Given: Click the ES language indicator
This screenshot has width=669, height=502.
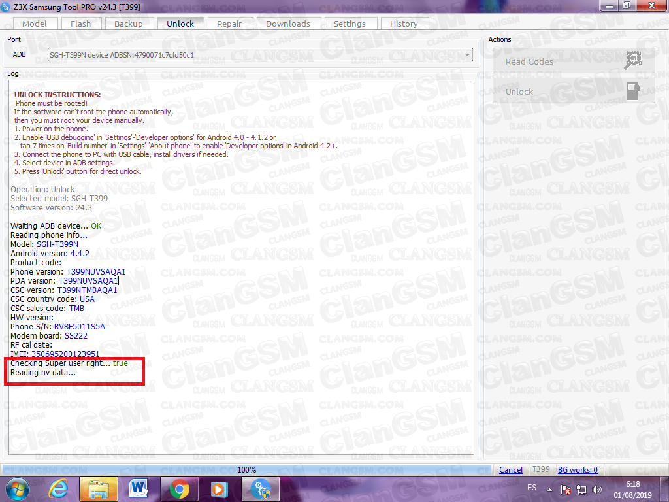Looking at the screenshot, I should [x=532, y=488].
